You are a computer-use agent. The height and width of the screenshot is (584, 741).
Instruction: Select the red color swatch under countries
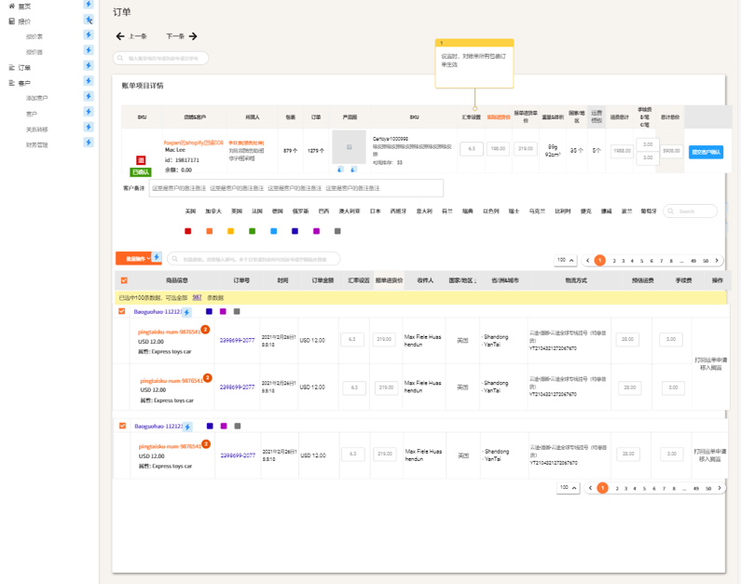[188, 231]
